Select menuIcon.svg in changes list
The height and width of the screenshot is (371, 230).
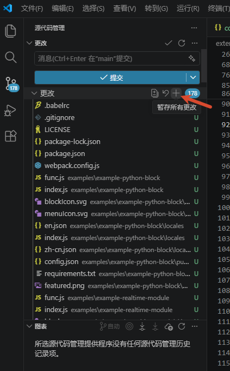[116, 214]
